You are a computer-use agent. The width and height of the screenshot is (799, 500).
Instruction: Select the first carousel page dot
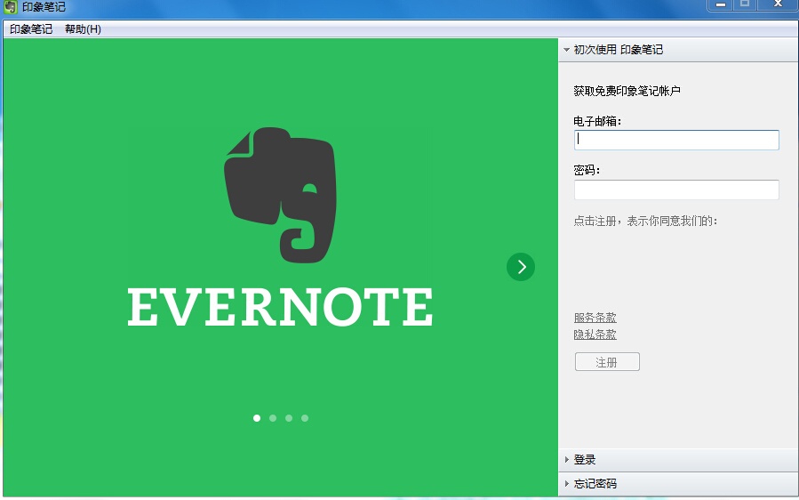257,417
